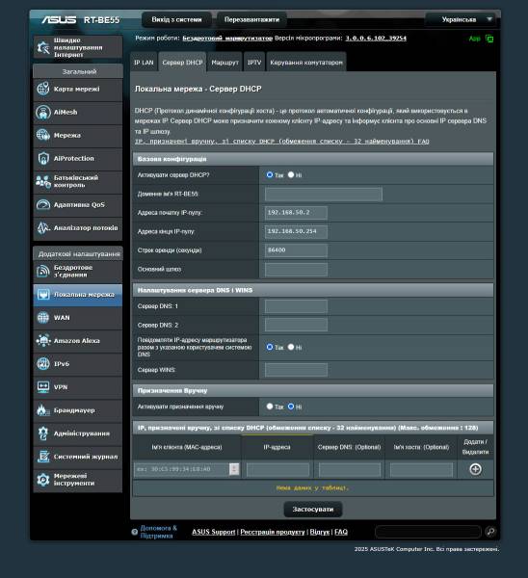Image resolution: width=528 pixels, height=578 pixels.
Task: Select Так to enable the DHCP server
Action: [x=270, y=174]
